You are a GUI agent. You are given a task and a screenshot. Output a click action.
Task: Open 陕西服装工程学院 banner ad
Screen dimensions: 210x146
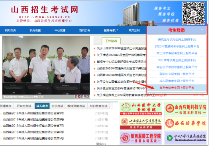click(x=141, y=138)
